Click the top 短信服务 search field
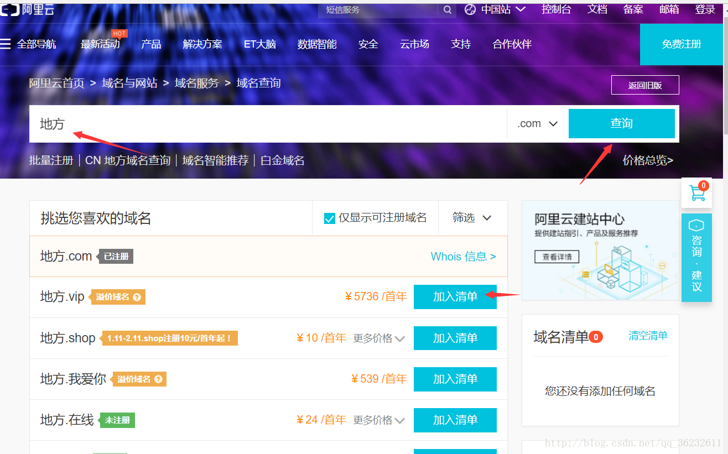 378,9
